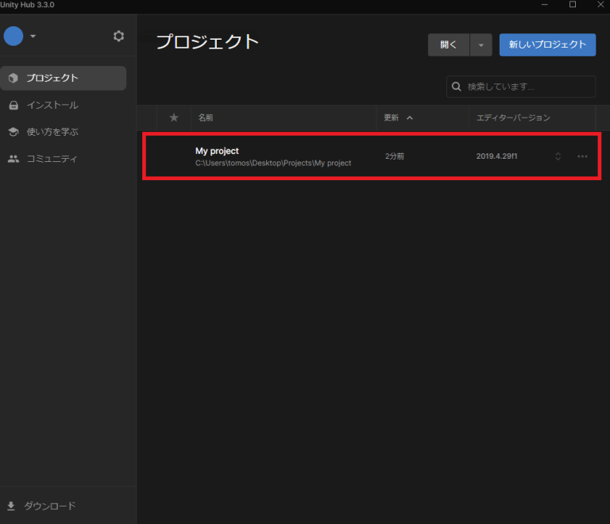Screen dimensions: 610x524
Task: Select コミュニティ in the sidebar
Action: pos(52,159)
